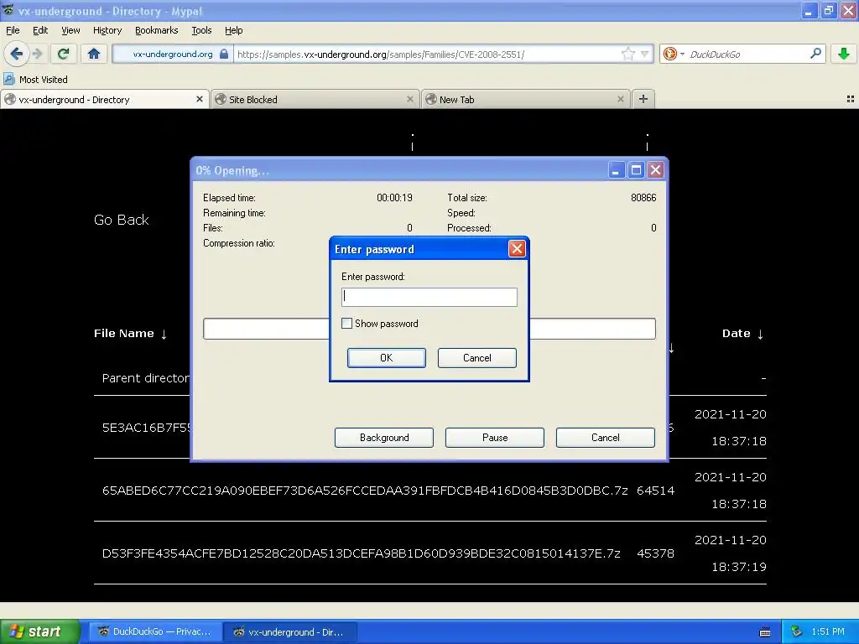Click the system tray network icon

click(x=797, y=631)
